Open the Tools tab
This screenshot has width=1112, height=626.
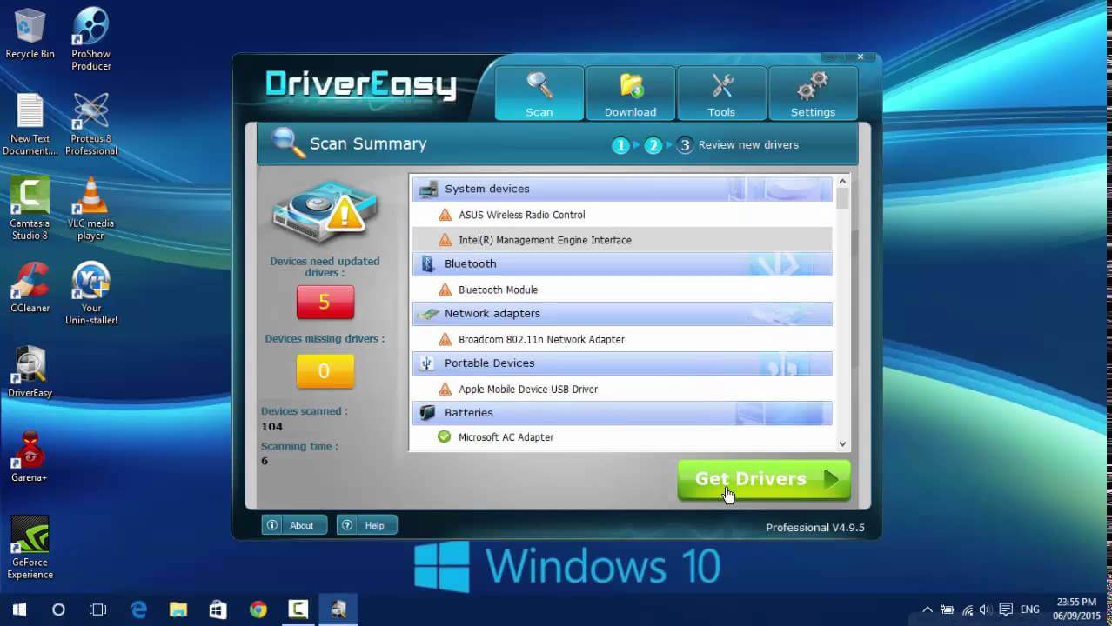click(x=721, y=93)
